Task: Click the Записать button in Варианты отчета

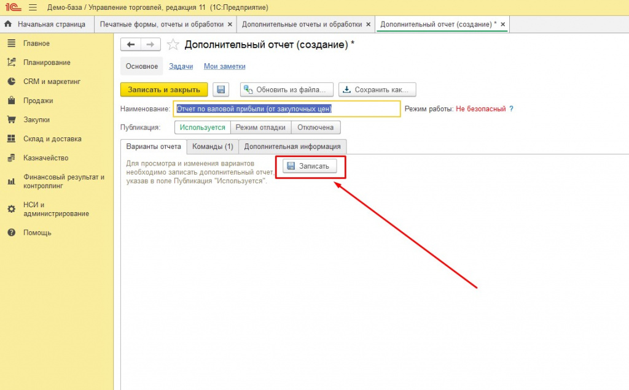Action: coord(310,166)
